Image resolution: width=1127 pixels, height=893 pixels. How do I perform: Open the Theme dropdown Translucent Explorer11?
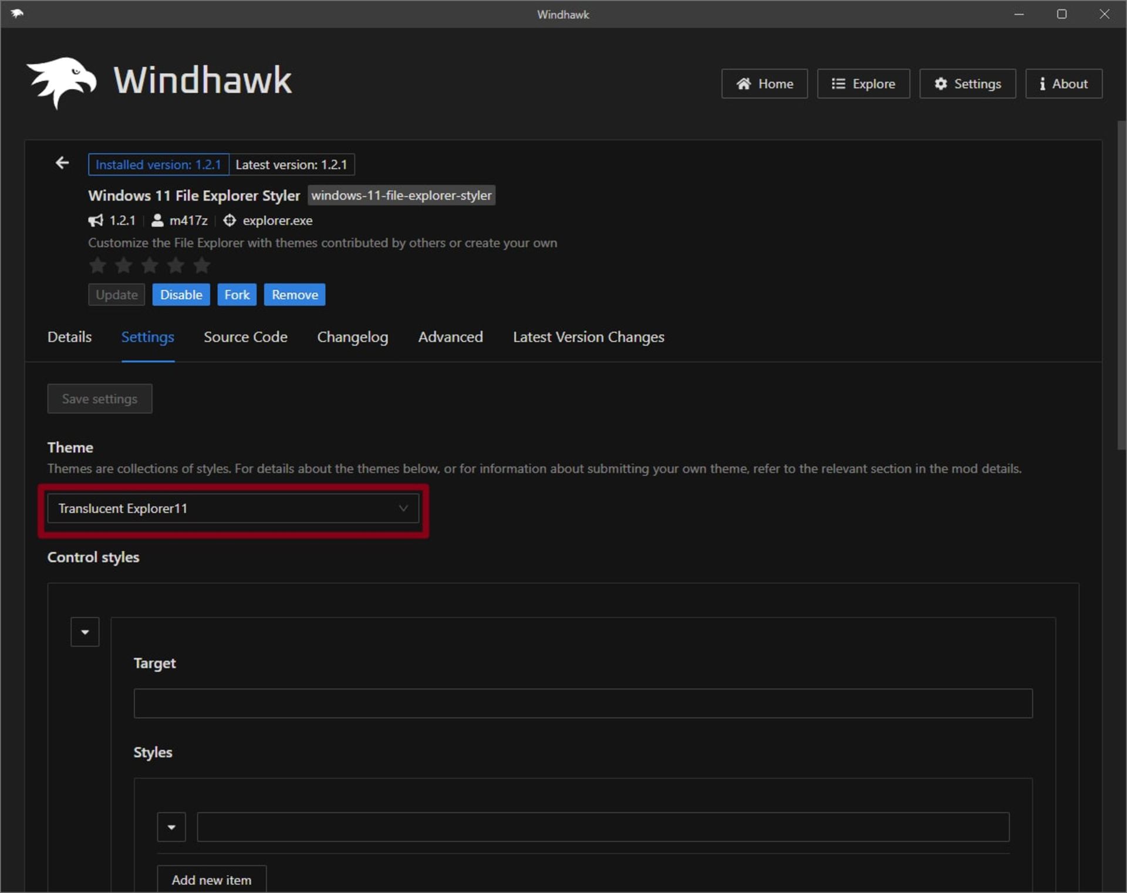(233, 509)
